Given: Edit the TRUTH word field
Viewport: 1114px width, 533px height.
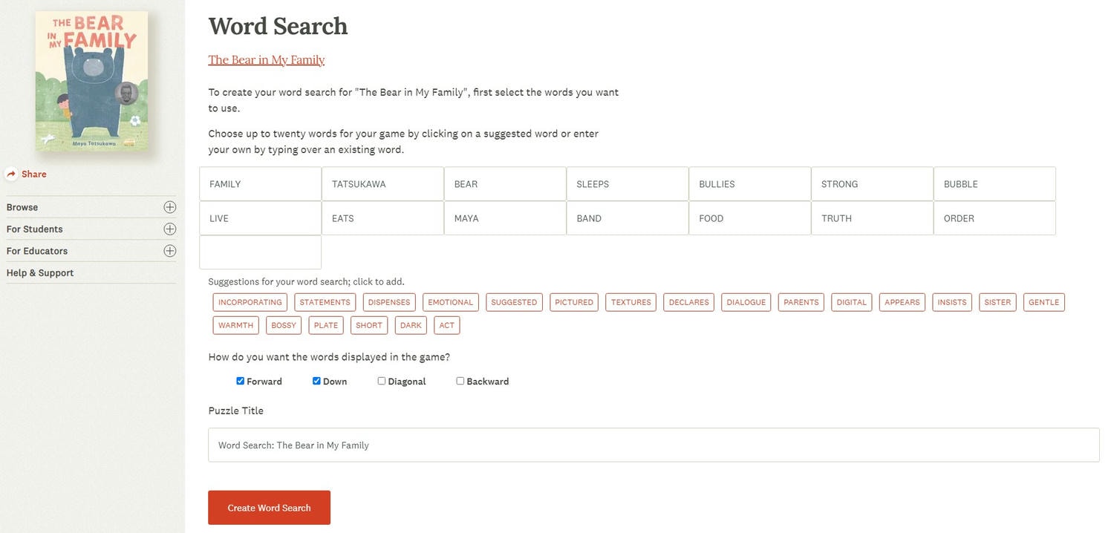Looking at the screenshot, I should click(872, 218).
